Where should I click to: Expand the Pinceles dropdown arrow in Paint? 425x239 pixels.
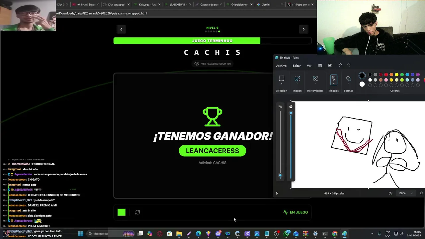pos(334,83)
